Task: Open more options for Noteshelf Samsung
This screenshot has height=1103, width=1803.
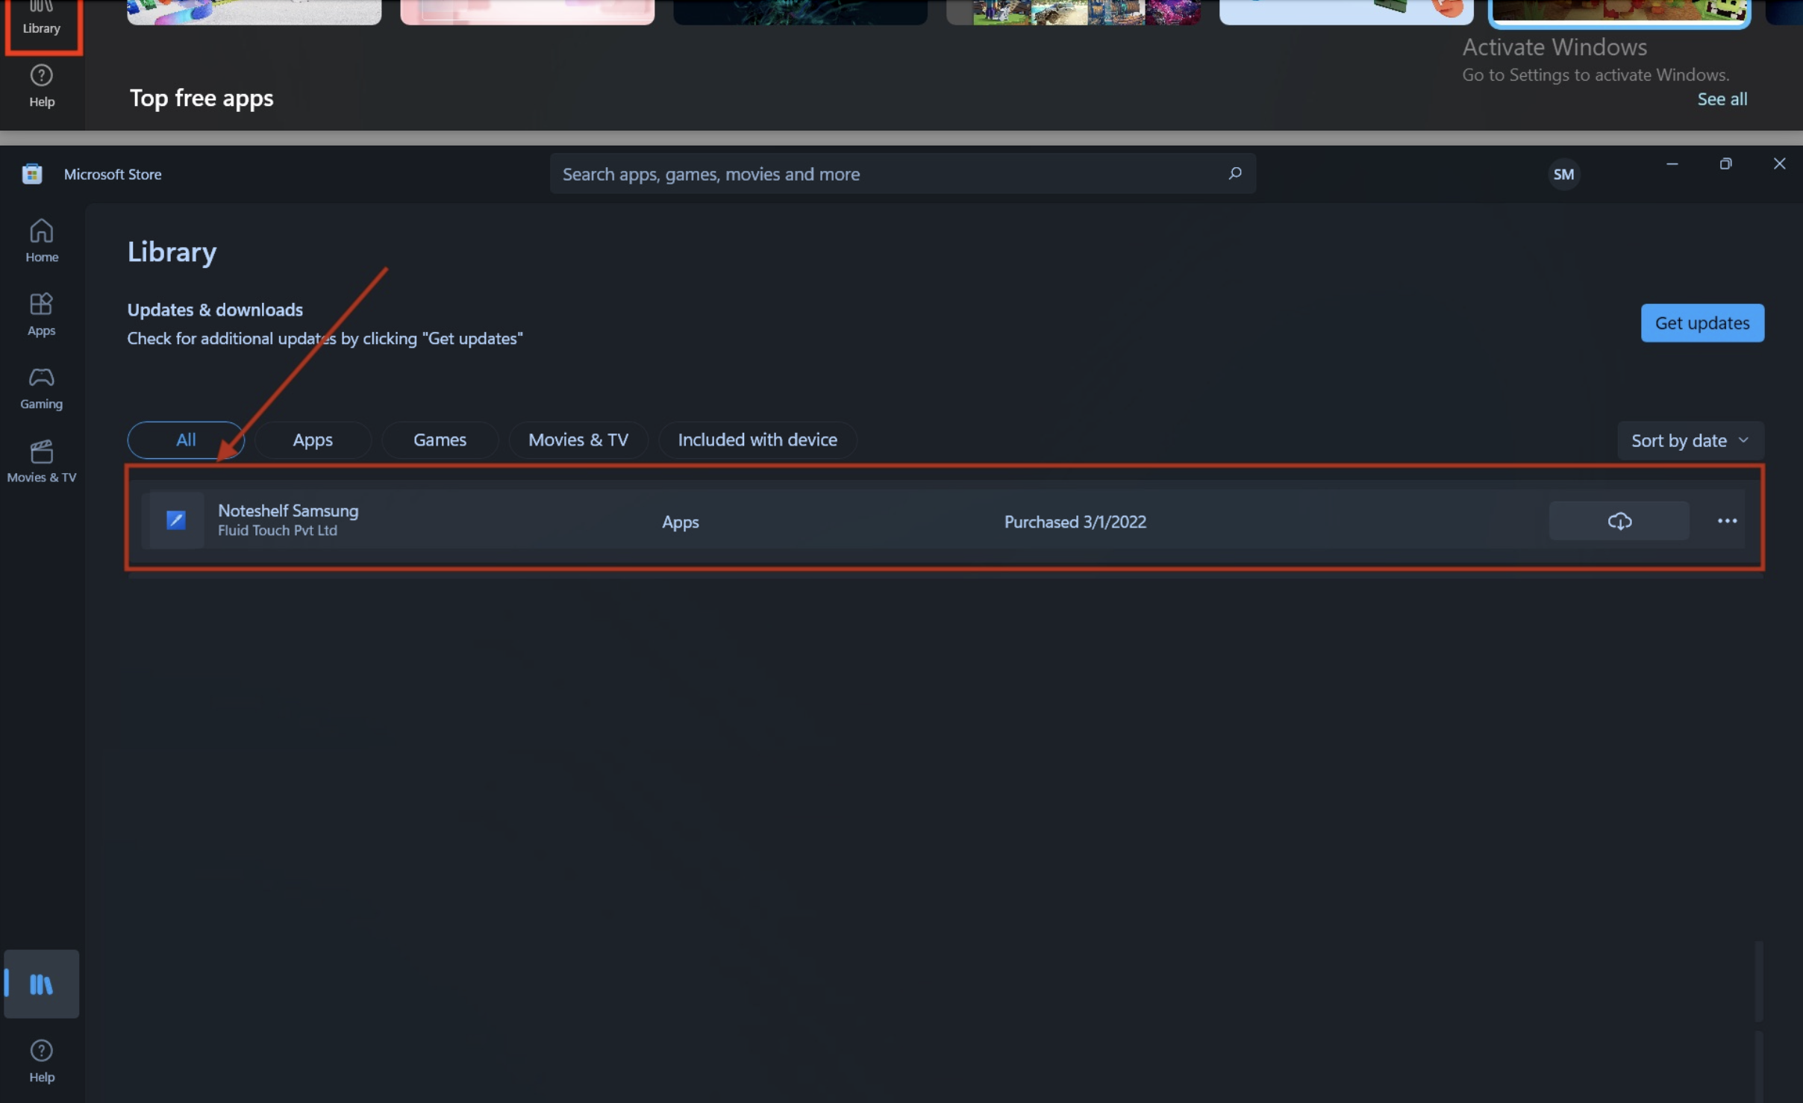Action: [x=1727, y=521]
